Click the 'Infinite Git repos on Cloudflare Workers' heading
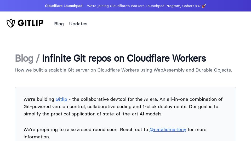Screen dimensions: 251x141 pyautogui.click(x=124, y=58)
